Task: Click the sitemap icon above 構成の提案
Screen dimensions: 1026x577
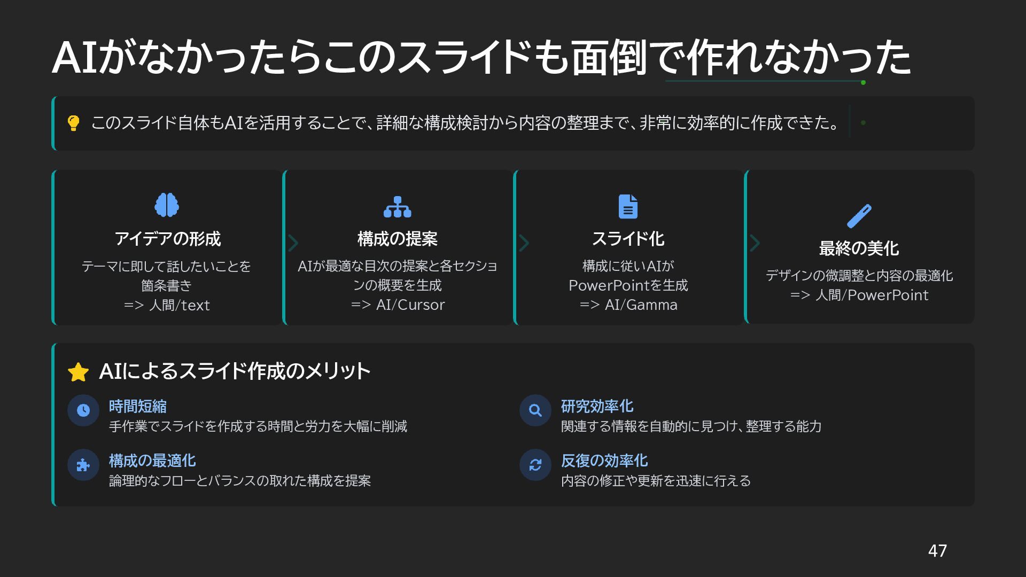Action: click(x=397, y=207)
